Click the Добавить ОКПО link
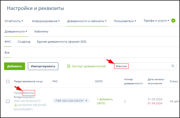The image size is (180, 118). pos(105,101)
